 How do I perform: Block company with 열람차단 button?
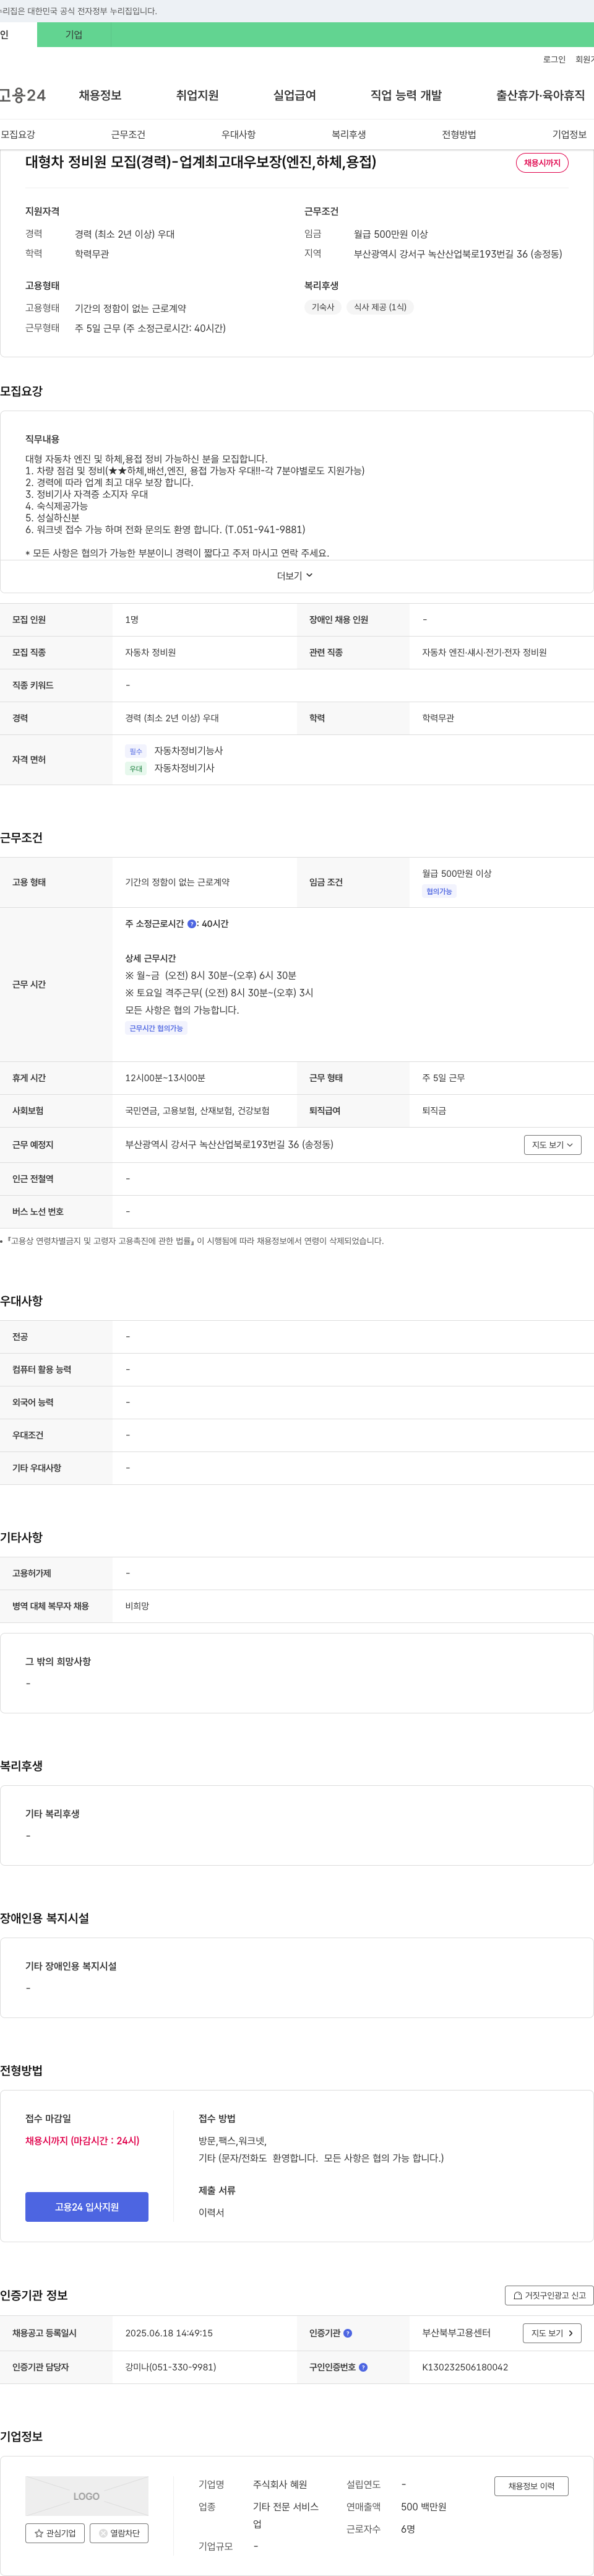point(119,2533)
